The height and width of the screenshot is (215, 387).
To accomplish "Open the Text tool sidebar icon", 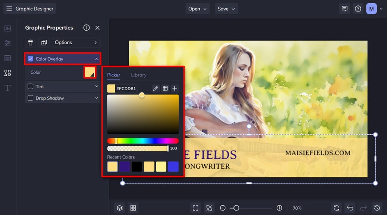I will pyautogui.click(x=8, y=88).
